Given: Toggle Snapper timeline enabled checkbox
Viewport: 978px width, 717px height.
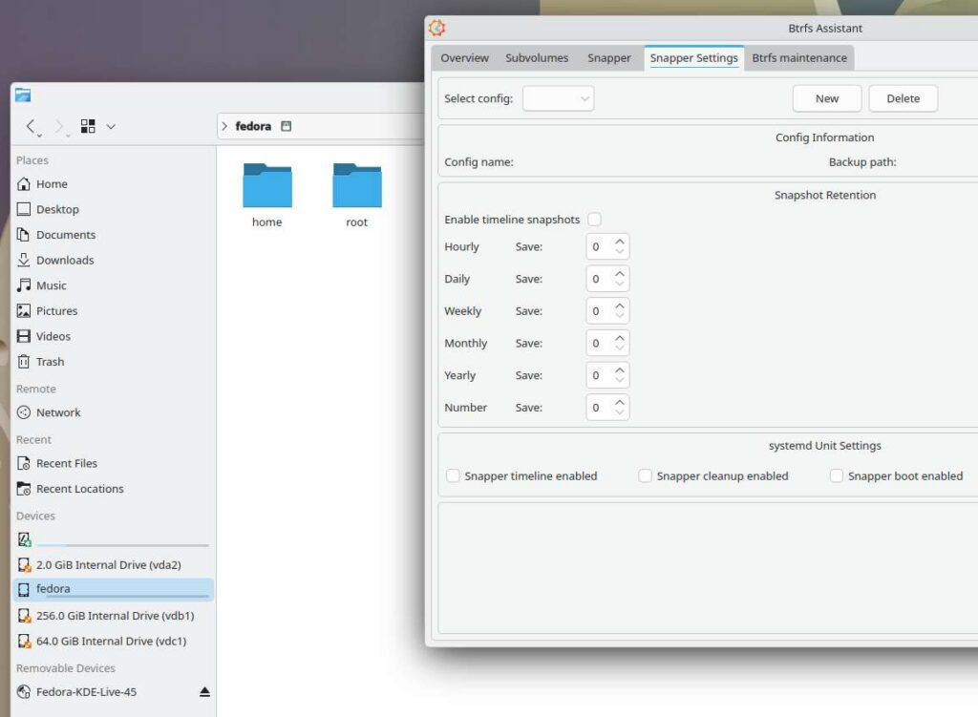Looking at the screenshot, I should [453, 476].
